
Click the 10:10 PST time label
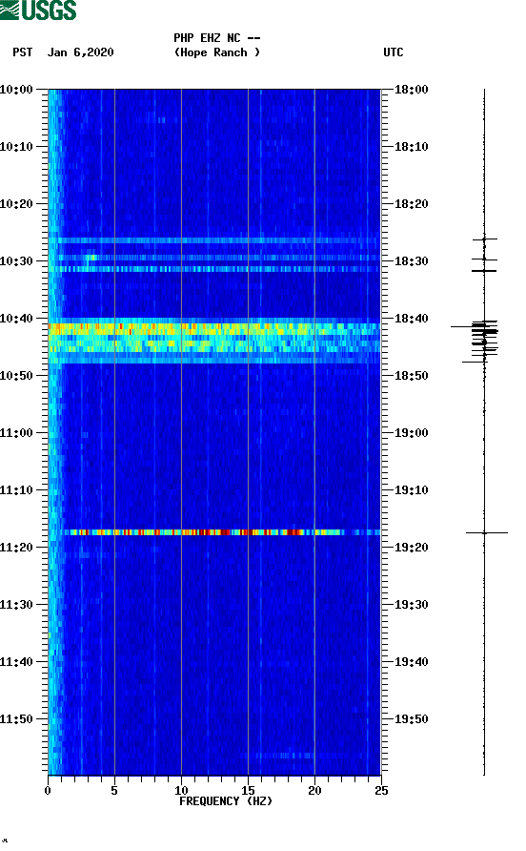[17, 147]
